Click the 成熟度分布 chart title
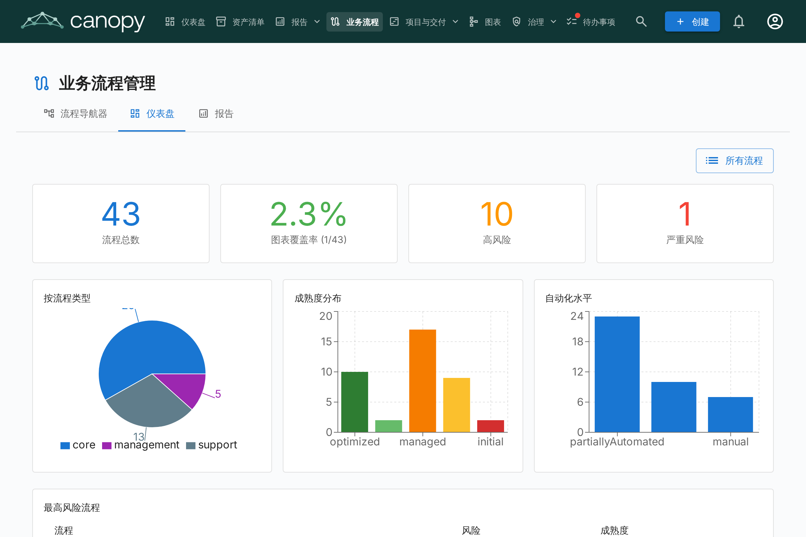Image resolution: width=806 pixels, height=537 pixels. coord(318,298)
